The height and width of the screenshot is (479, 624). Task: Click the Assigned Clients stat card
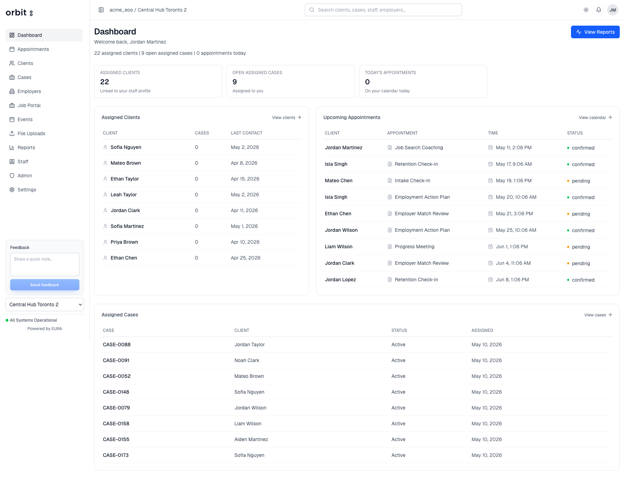158,81
